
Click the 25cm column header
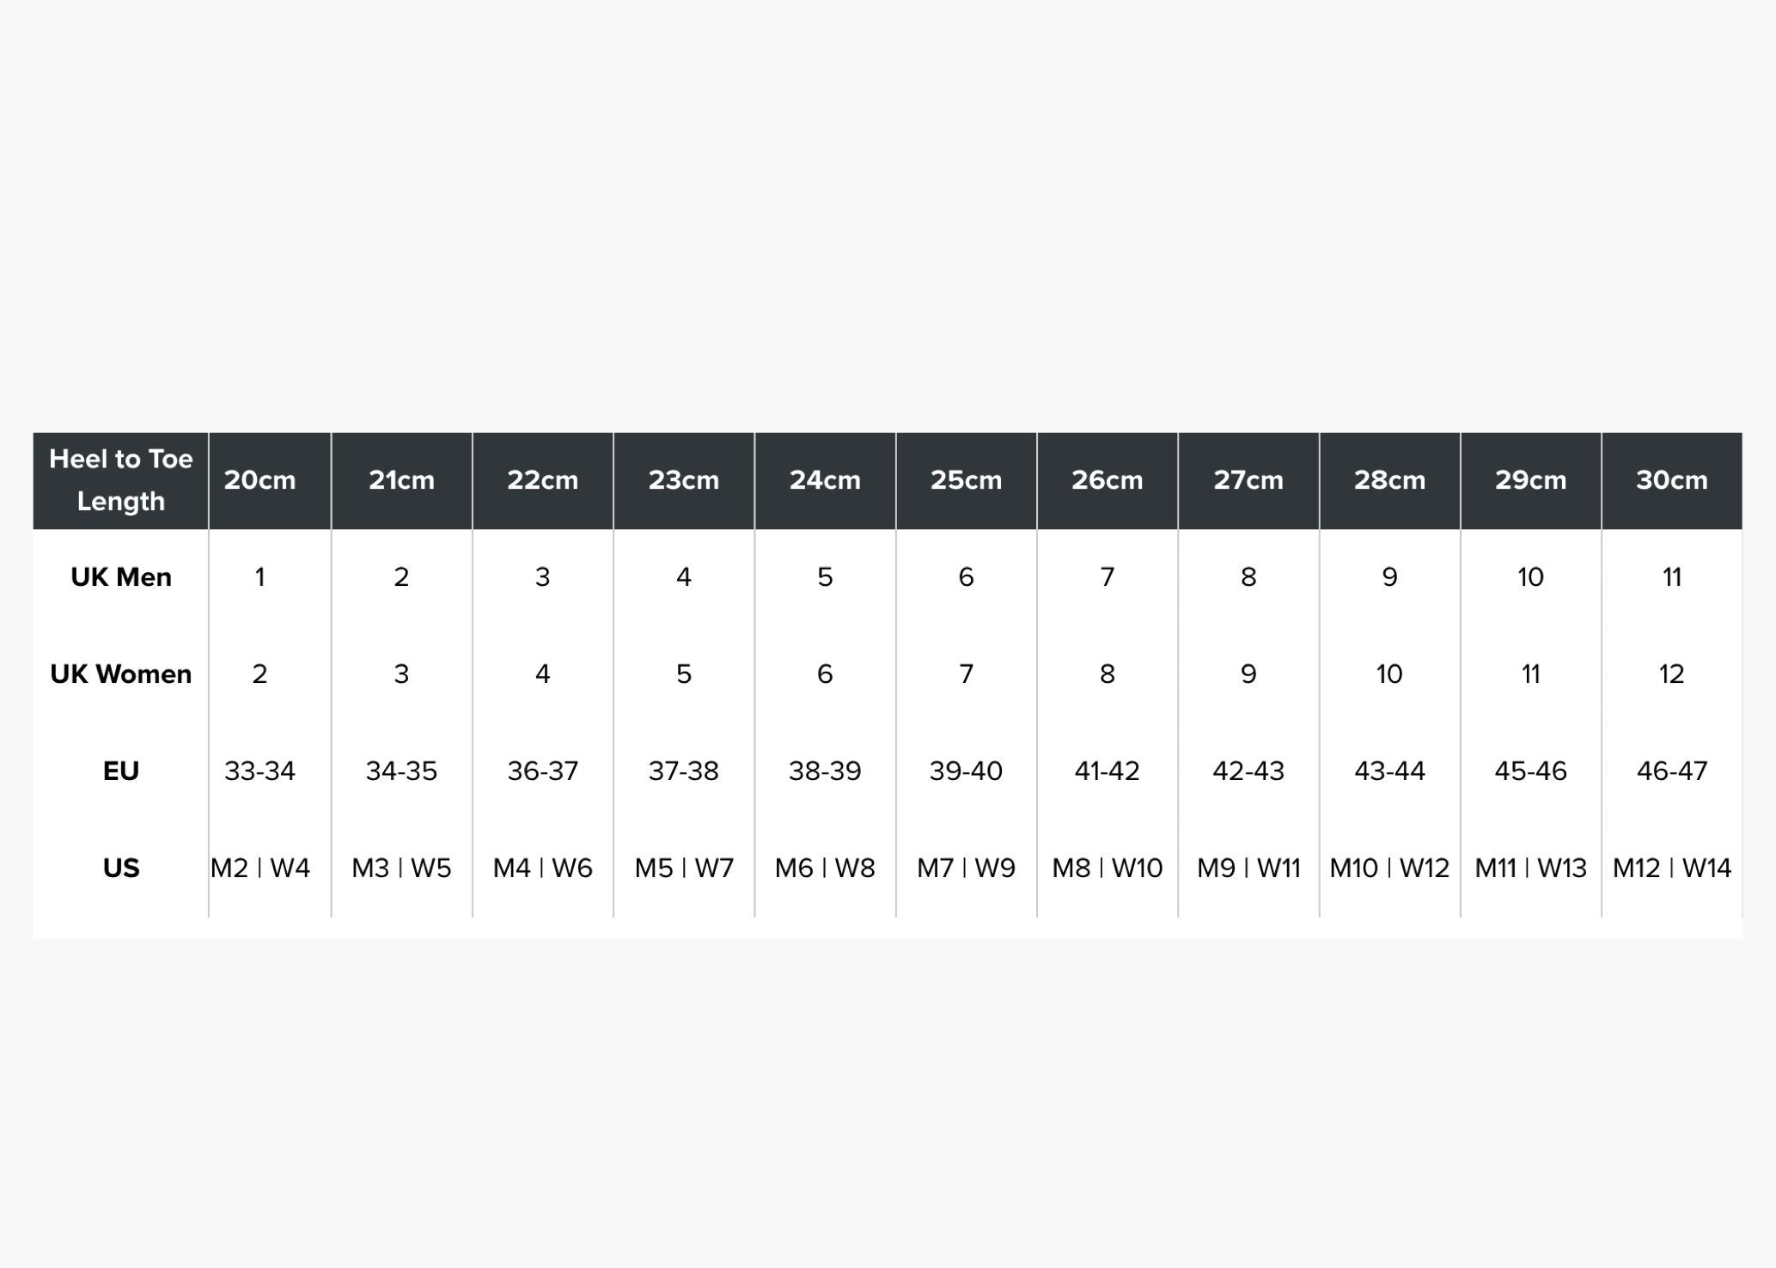click(x=966, y=480)
